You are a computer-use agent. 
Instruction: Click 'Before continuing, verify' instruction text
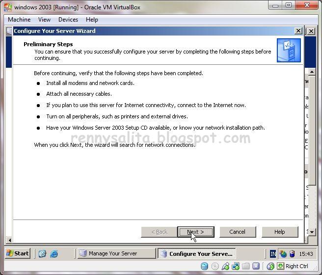pos(118,73)
